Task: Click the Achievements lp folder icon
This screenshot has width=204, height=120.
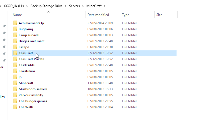Action: (x=15, y=23)
